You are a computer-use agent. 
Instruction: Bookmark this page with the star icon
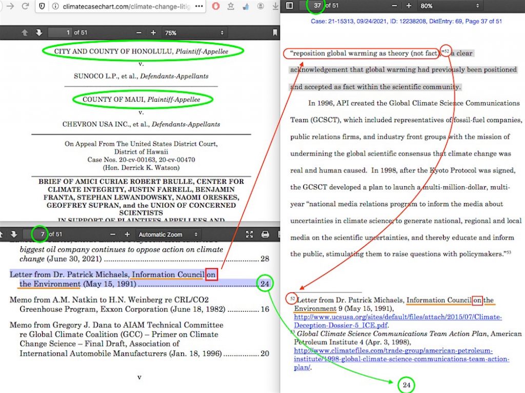tap(231, 7)
